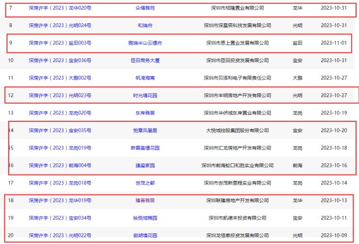Open the 新霖荟璟花园 project link
Screen dimensions: 359x244
pyautogui.click(x=145, y=148)
